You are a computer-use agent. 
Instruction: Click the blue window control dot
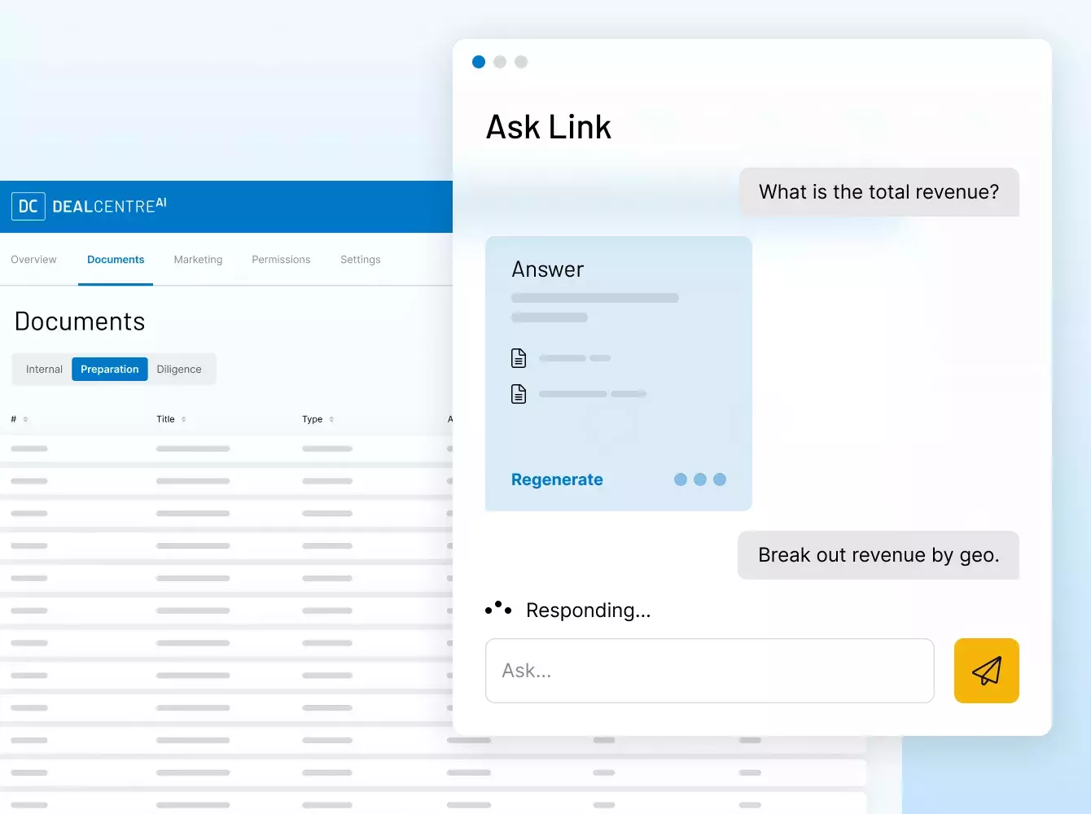[x=479, y=62]
